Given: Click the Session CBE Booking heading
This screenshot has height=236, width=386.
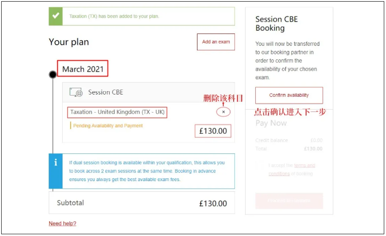Looking at the screenshot, I should [277, 23].
